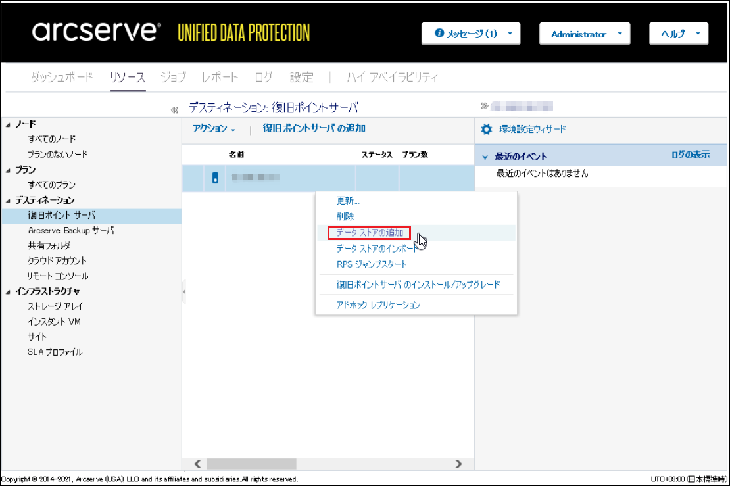This screenshot has height=486, width=730.
Task: Open the ヘルプ dropdown menu
Action: (678, 34)
